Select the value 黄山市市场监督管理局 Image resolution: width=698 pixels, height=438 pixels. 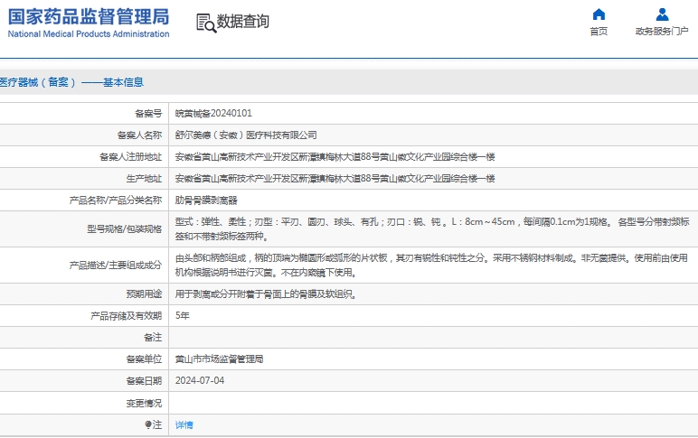(x=219, y=359)
